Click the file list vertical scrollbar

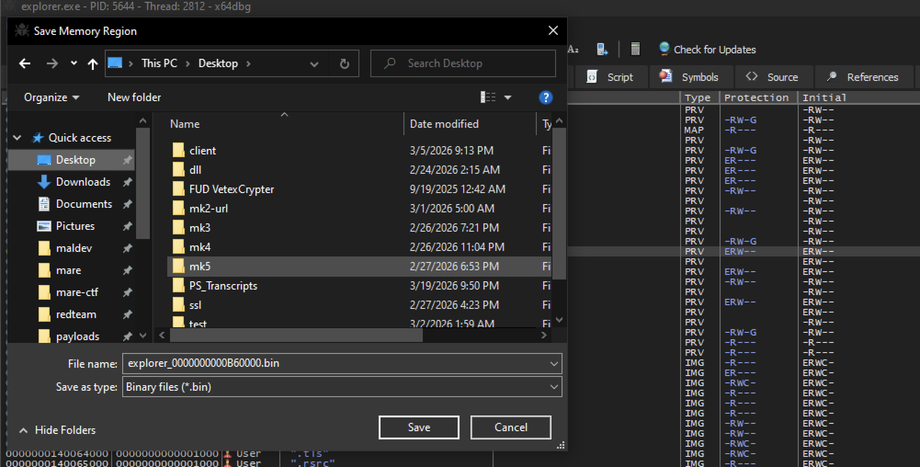pos(559,204)
